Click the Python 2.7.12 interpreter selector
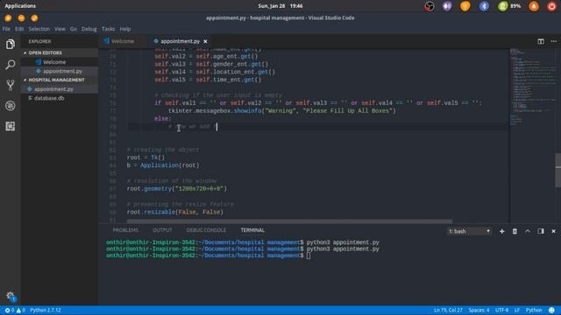Viewport: 561px width, 315px height. pyautogui.click(x=46, y=310)
